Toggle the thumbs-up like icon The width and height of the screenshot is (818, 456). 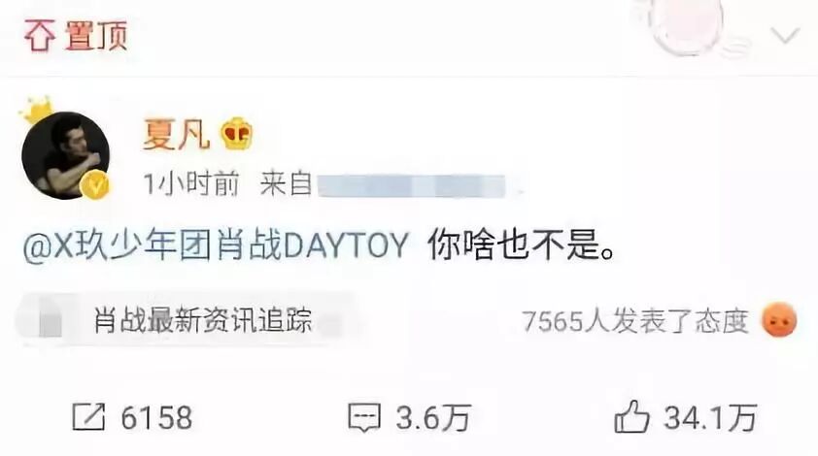point(631,416)
